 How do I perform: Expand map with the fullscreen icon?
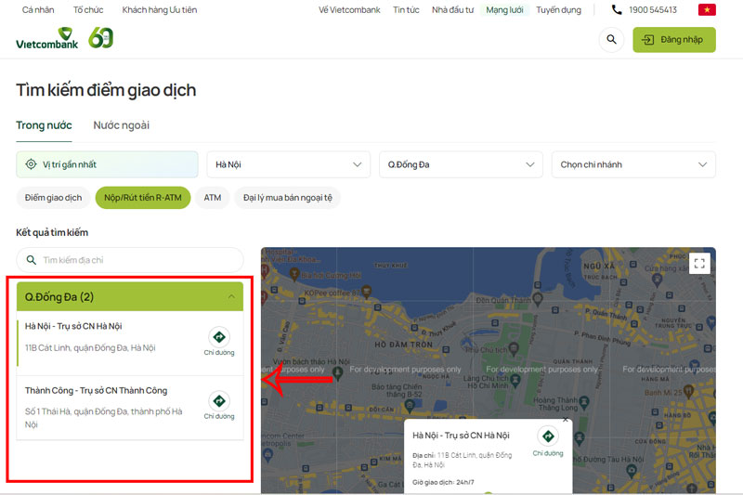click(x=699, y=264)
